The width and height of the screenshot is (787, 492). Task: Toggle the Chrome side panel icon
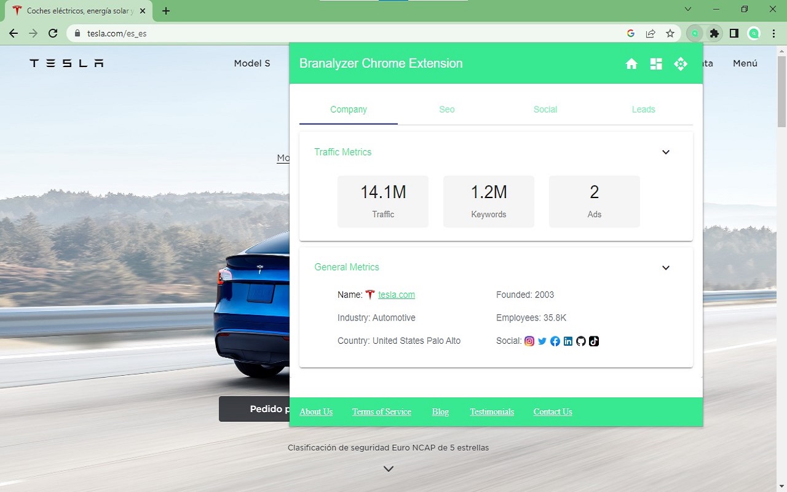(734, 34)
